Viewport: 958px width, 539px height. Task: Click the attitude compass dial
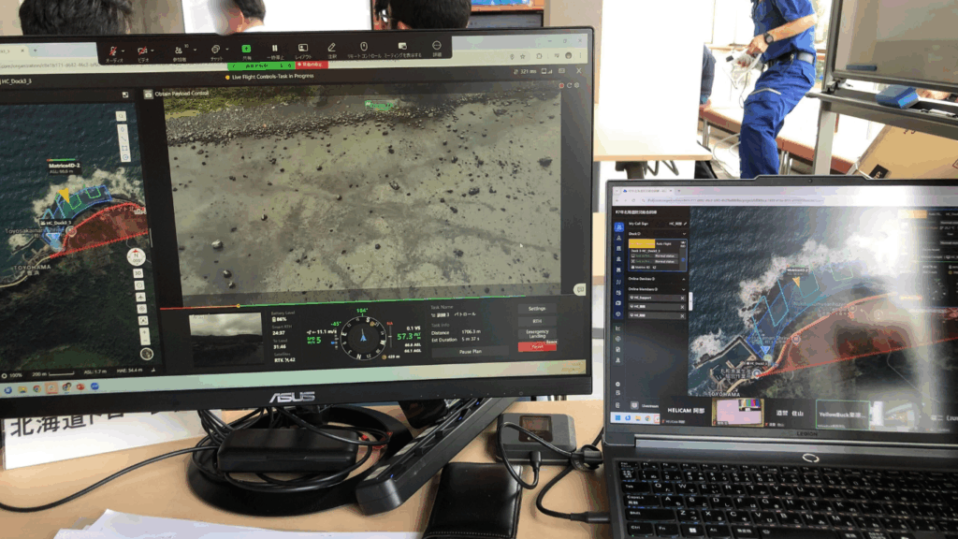(x=363, y=338)
